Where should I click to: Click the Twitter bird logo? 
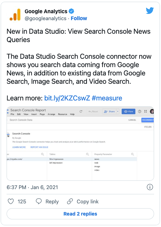coord(150,11)
